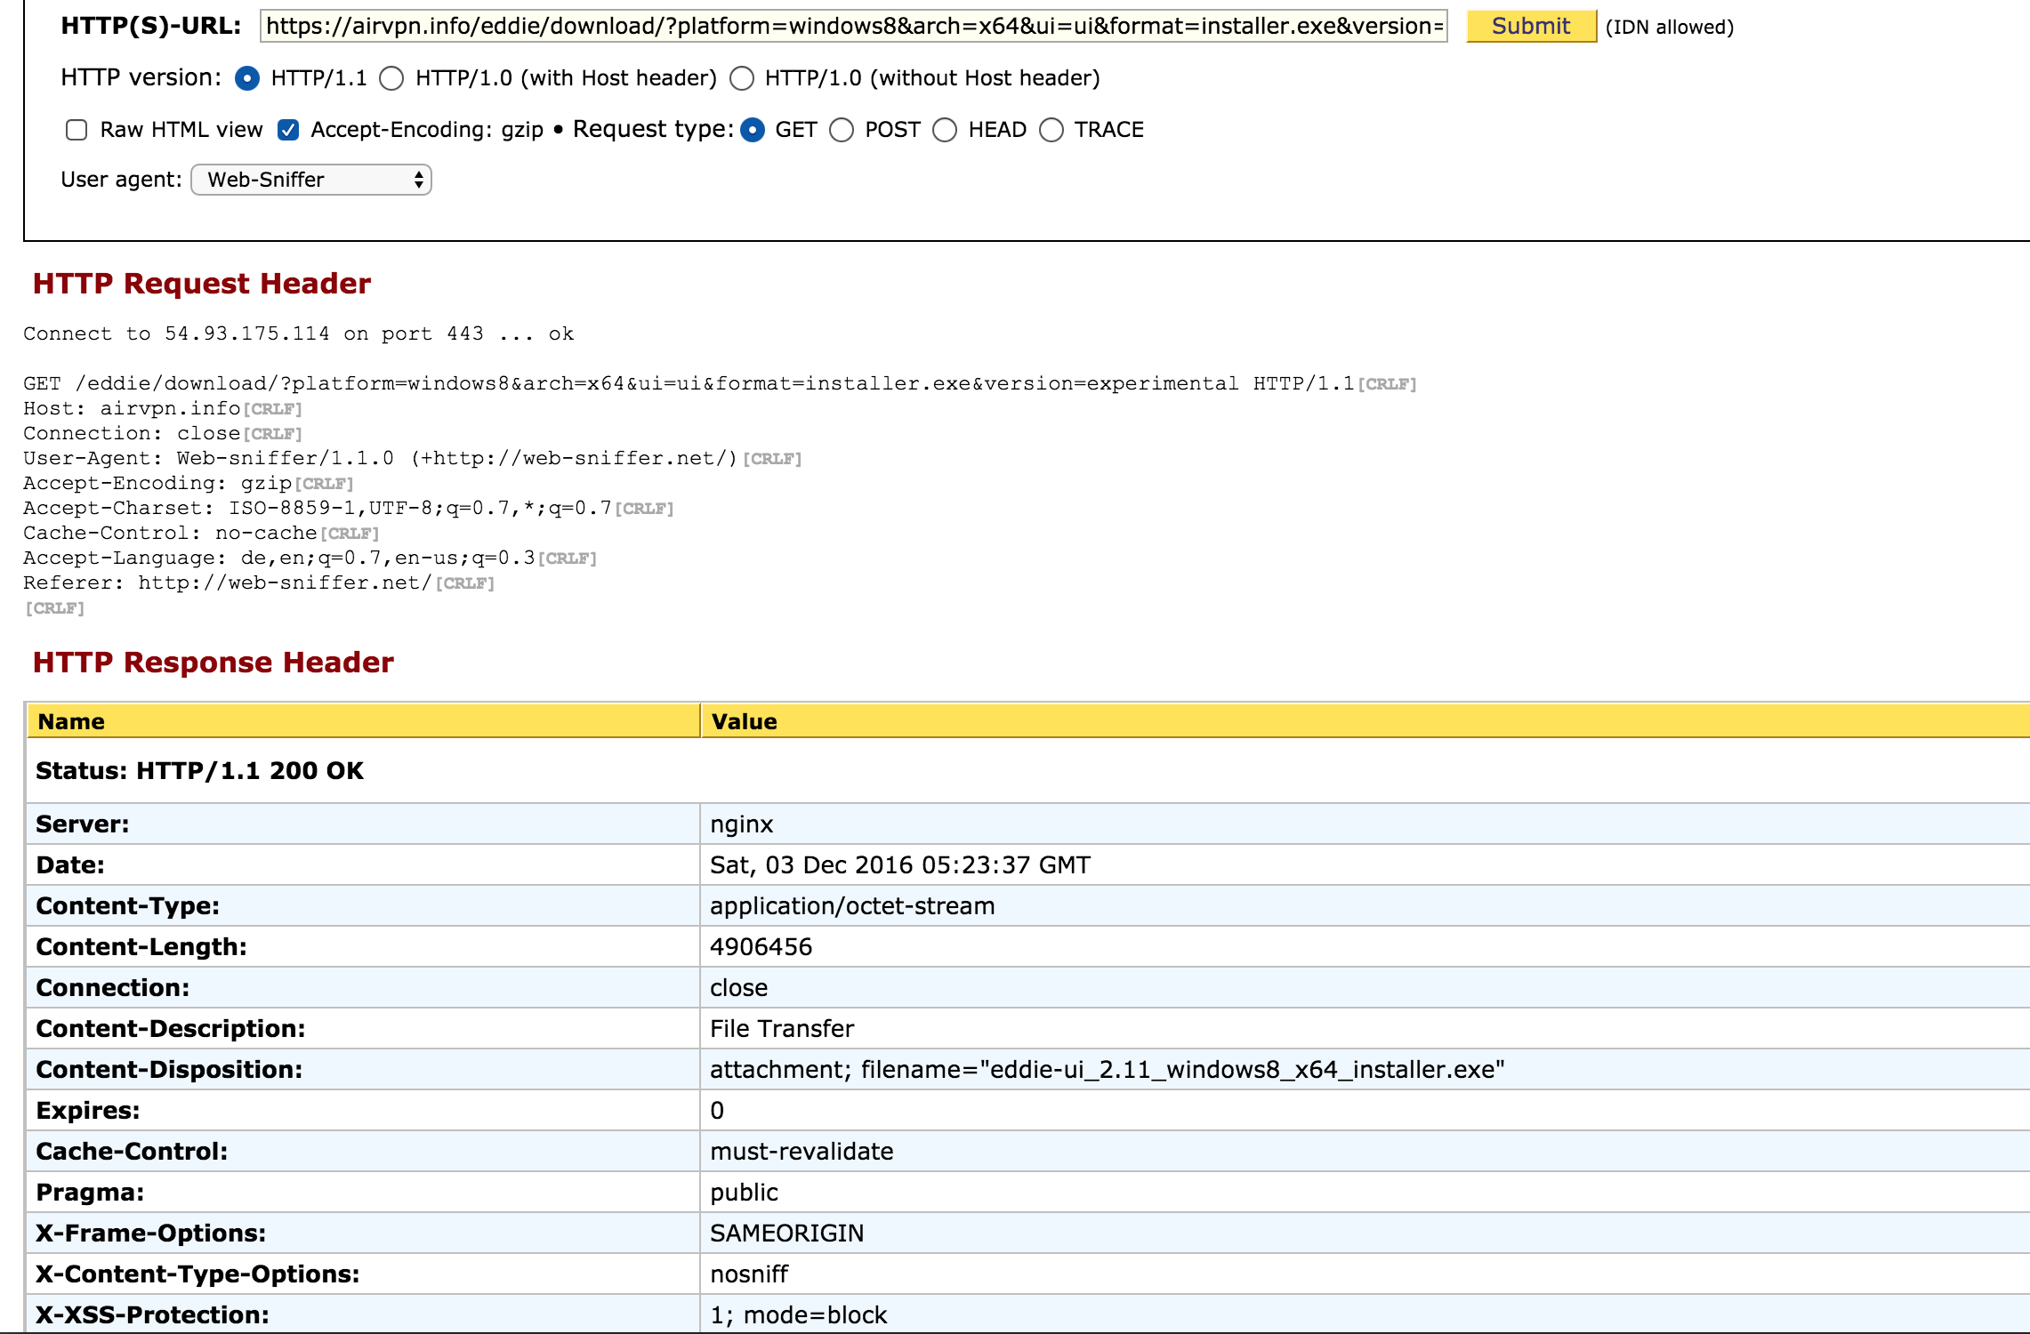
Task: Click the 'SAMEORIGIN' value
Action: click(x=787, y=1234)
